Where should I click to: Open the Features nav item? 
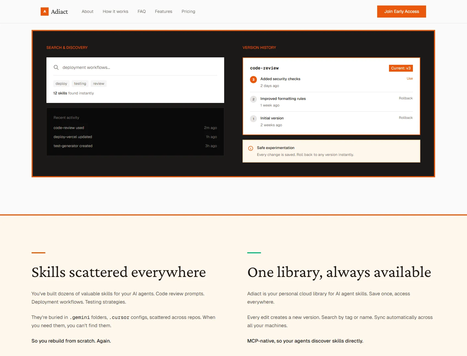click(163, 12)
